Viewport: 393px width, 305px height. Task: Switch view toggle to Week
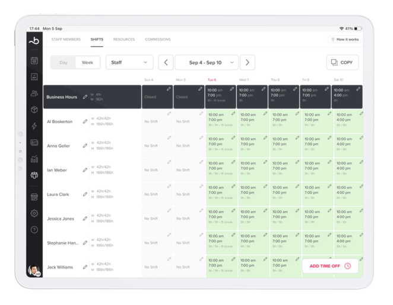click(87, 62)
